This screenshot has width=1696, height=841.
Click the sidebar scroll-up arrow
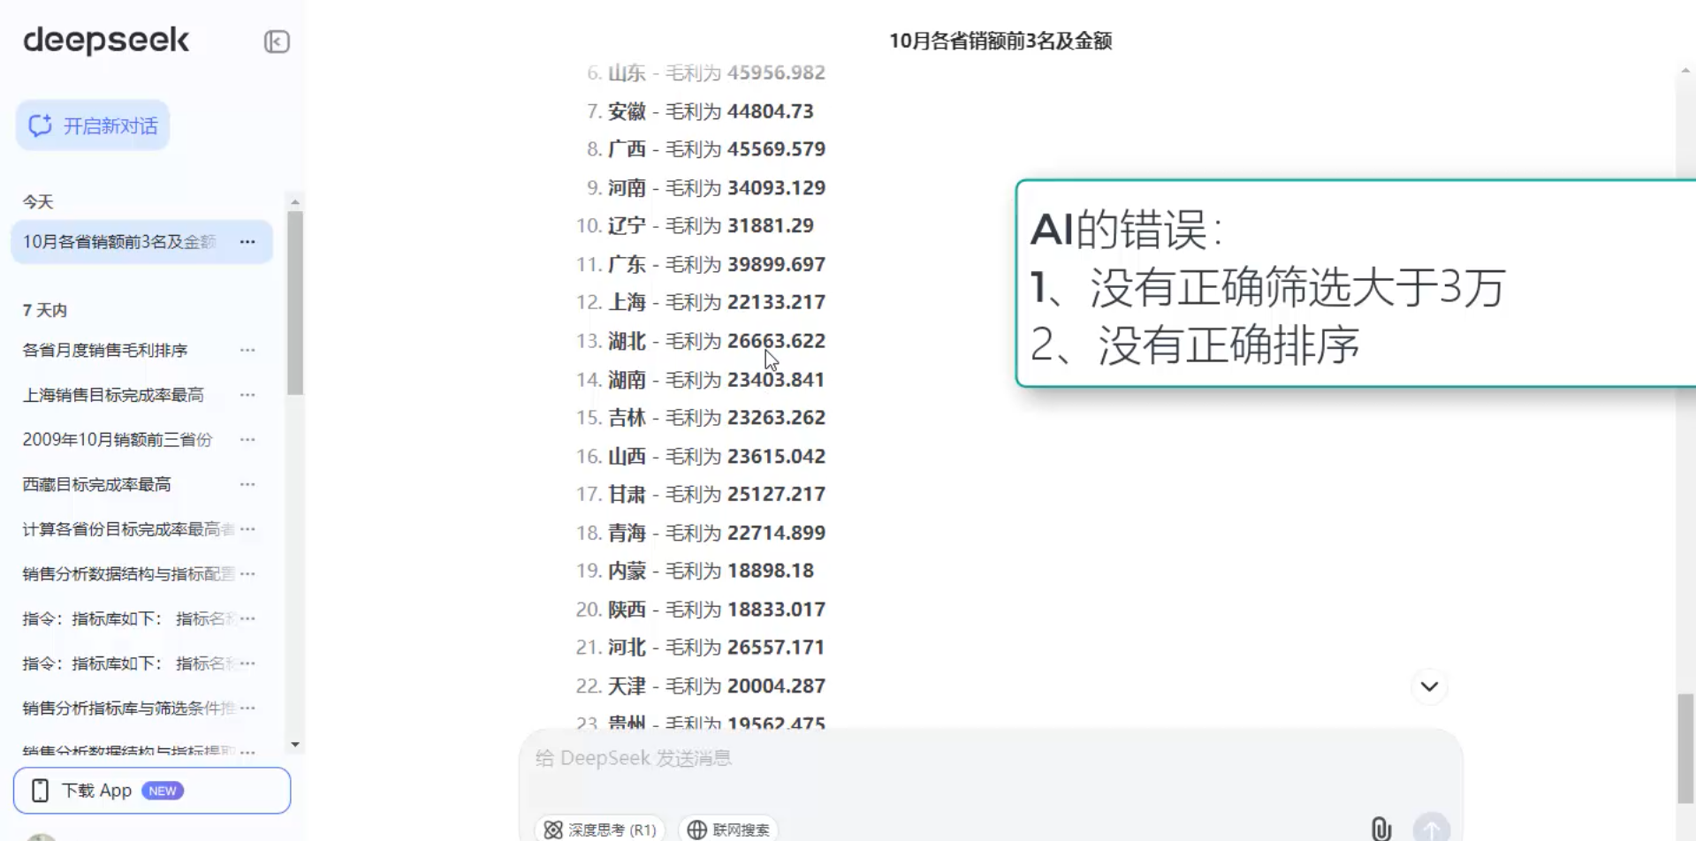[295, 202]
